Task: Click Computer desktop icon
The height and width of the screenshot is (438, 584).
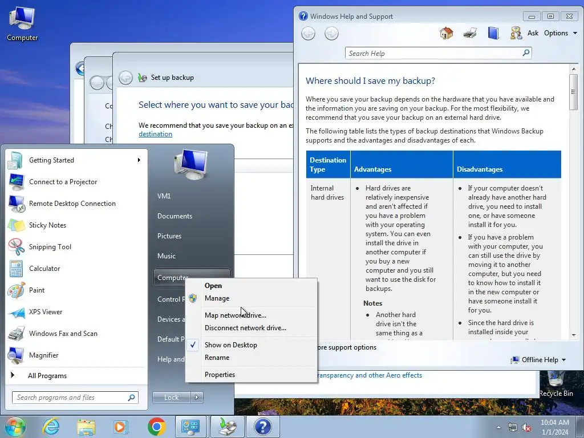Action: [22, 23]
